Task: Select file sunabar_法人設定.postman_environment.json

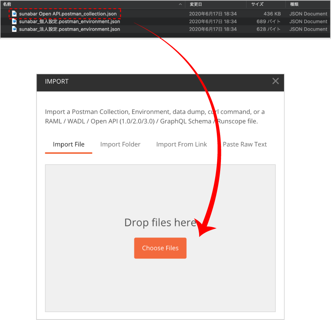Action: [69, 29]
